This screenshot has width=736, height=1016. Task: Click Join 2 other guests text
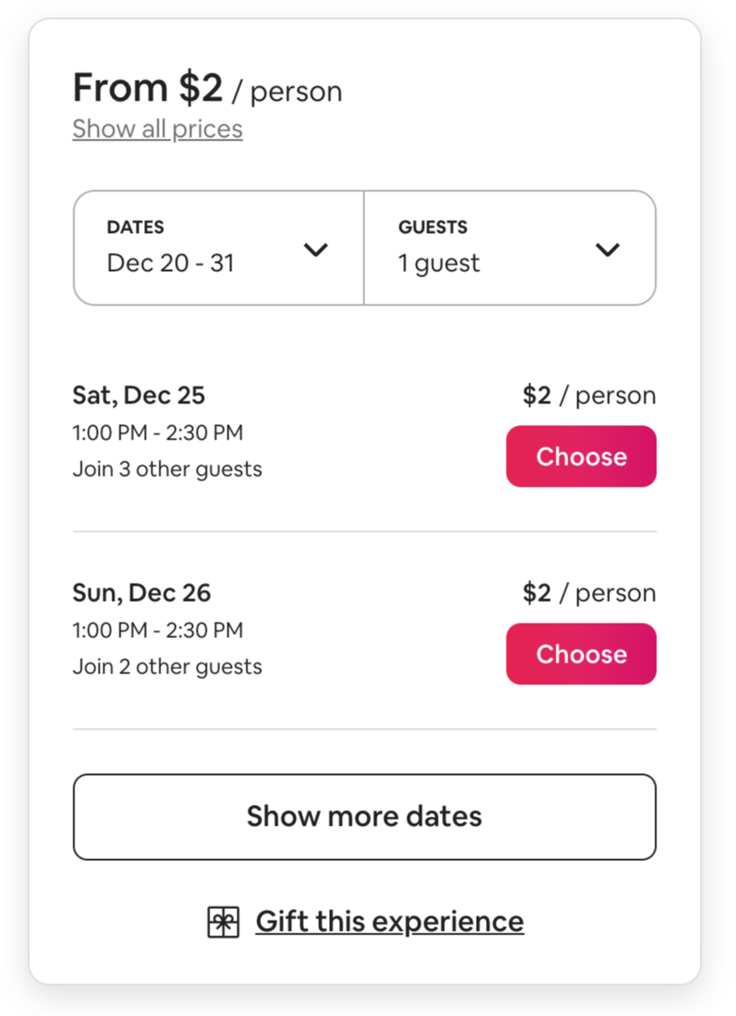click(167, 667)
